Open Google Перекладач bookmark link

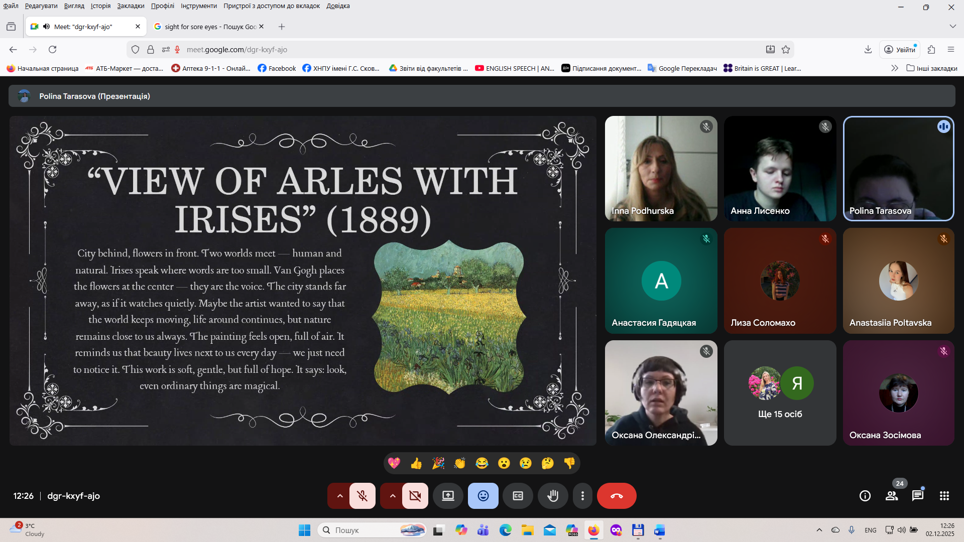682,68
